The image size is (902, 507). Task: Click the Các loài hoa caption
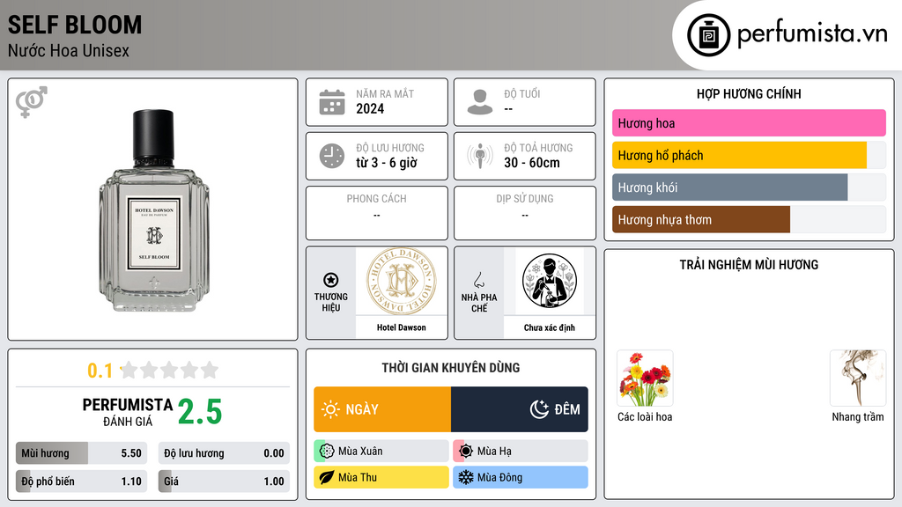[x=645, y=416]
